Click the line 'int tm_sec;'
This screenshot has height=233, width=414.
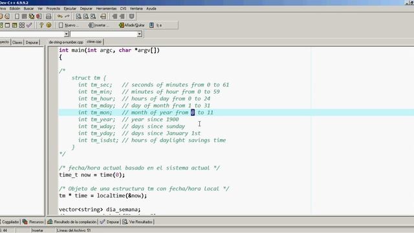click(x=95, y=85)
